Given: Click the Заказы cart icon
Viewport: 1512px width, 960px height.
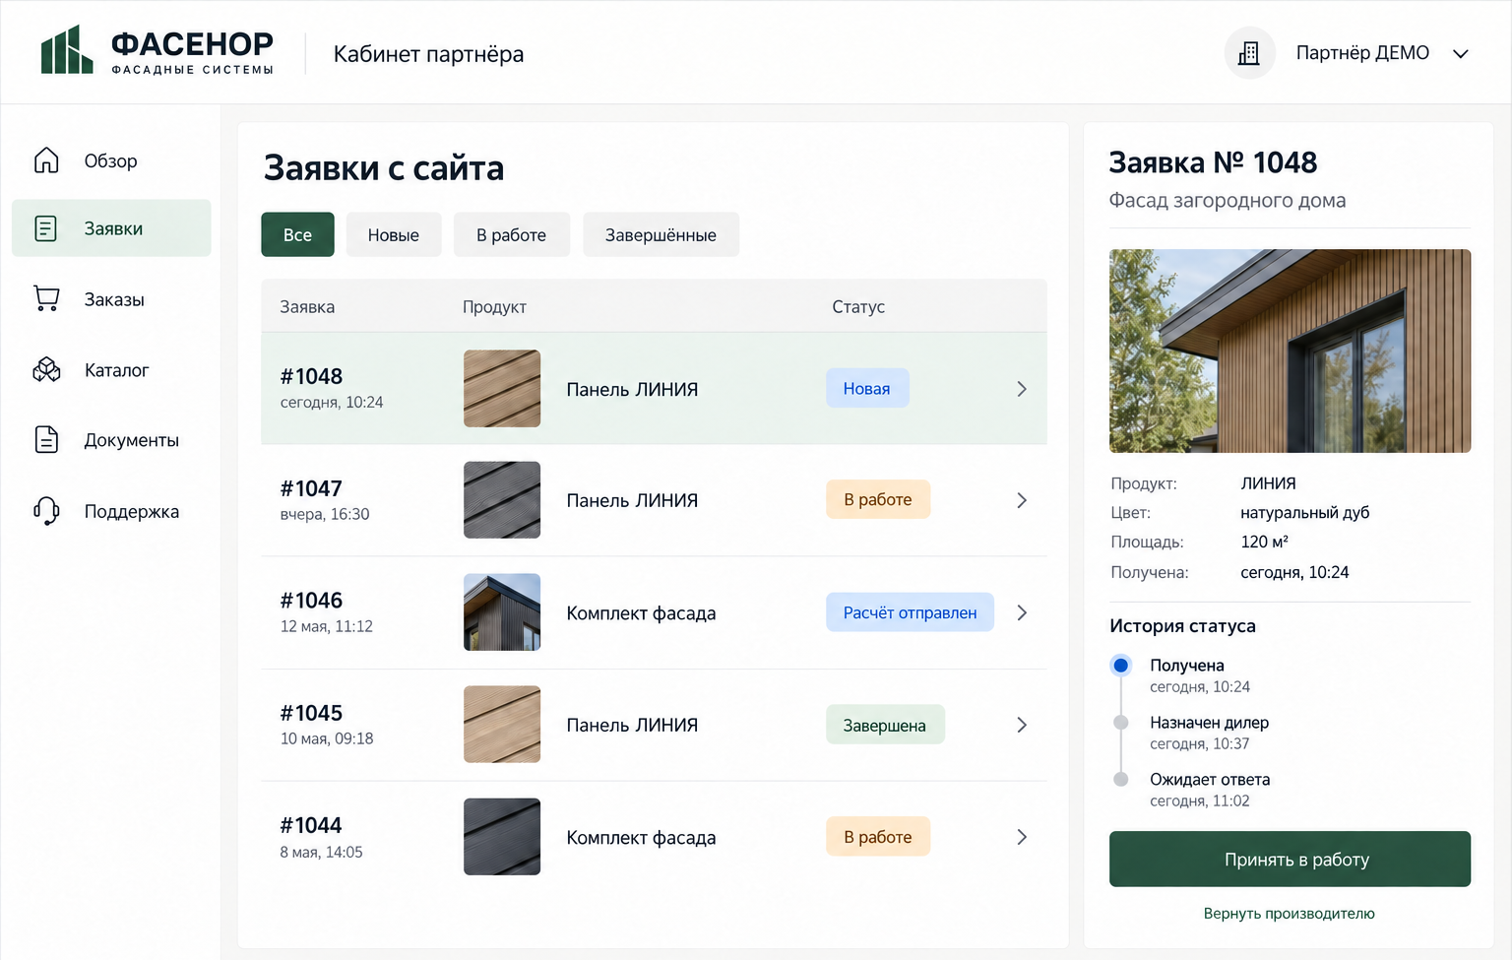Looking at the screenshot, I should pos(46,298).
